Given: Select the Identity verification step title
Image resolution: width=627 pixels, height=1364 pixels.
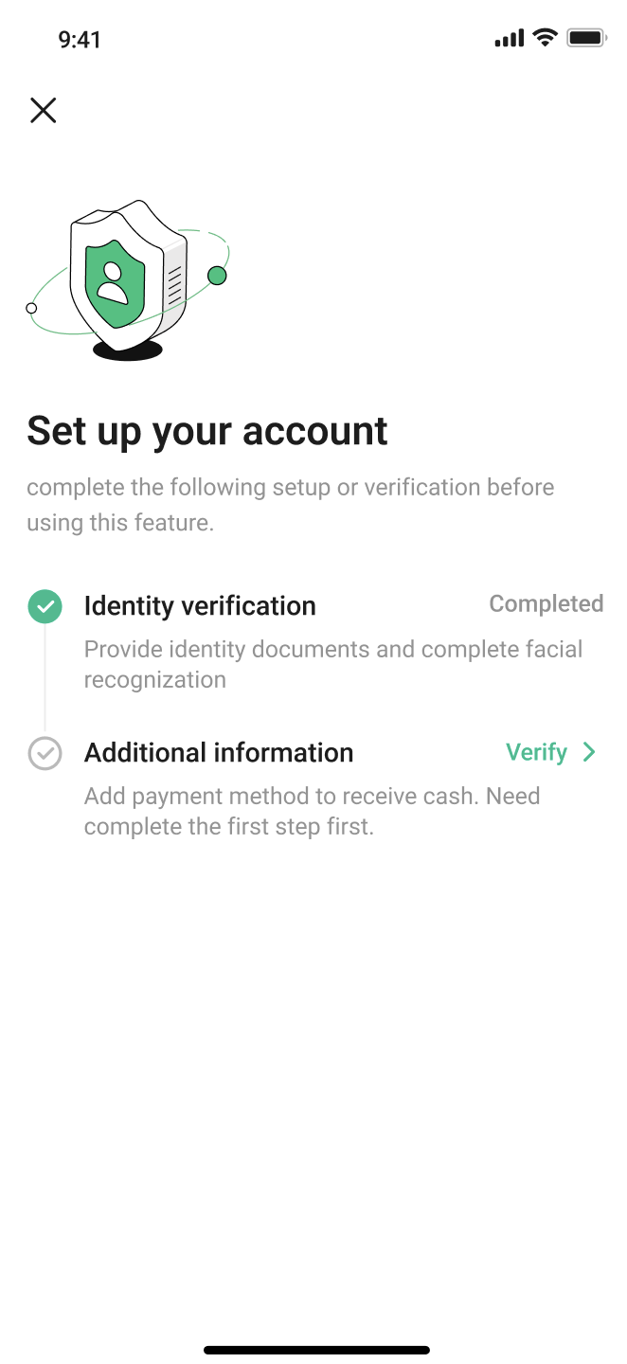Looking at the screenshot, I should click(x=200, y=606).
